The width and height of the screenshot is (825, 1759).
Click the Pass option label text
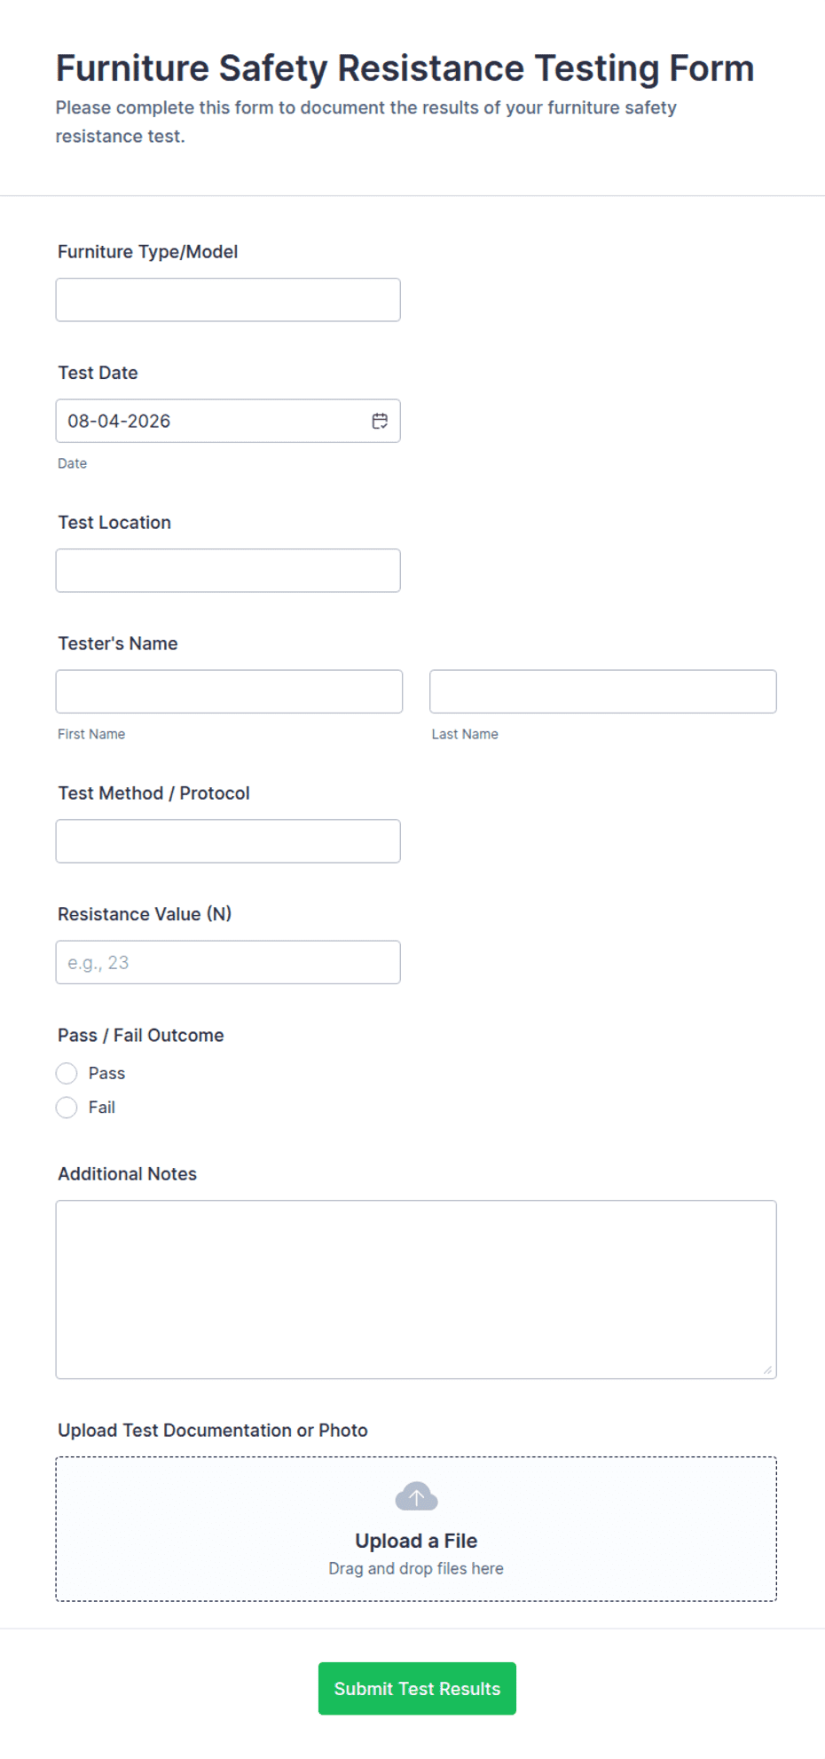click(x=106, y=1073)
